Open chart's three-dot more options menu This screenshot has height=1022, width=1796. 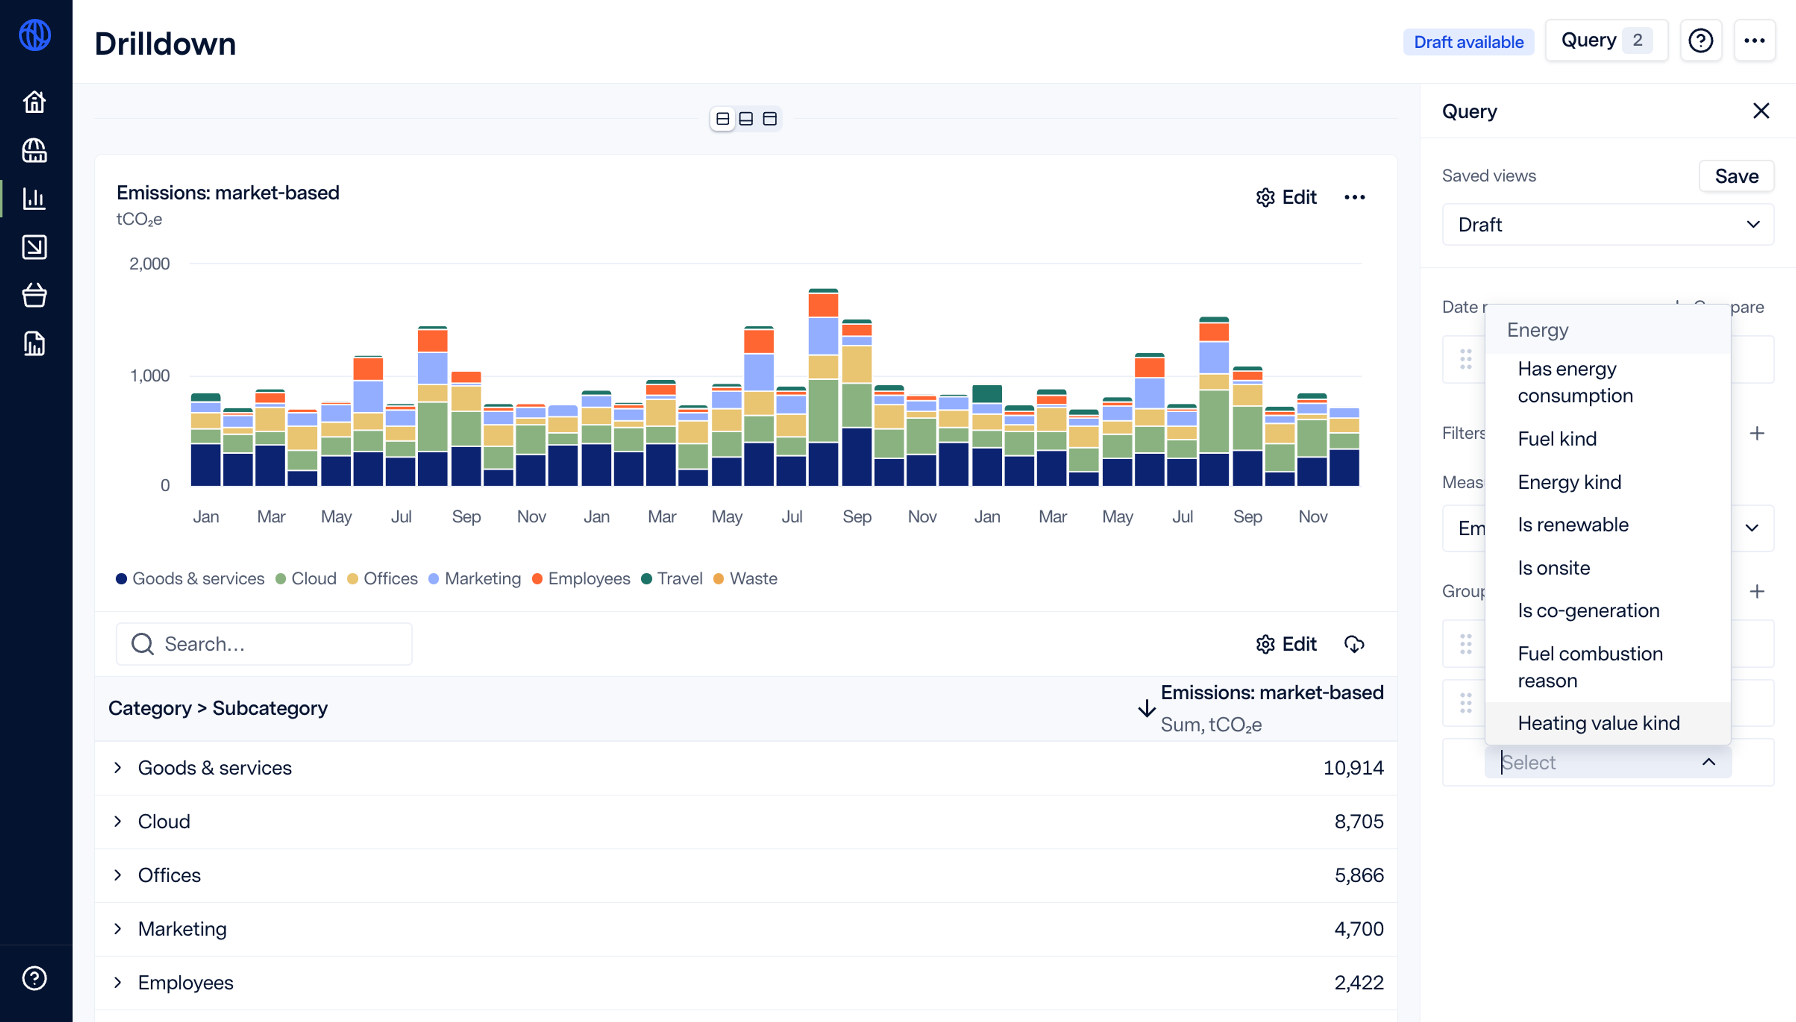click(x=1354, y=197)
